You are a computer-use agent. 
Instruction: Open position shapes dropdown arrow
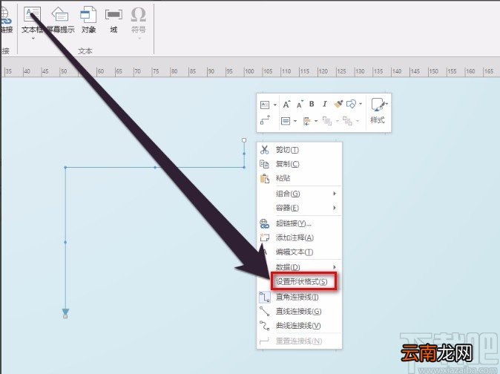pos(316,121)
